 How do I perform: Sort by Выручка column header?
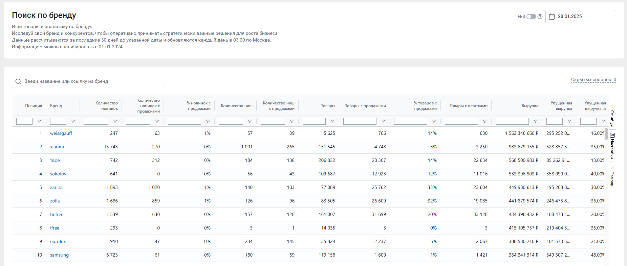tap(530, 106)
